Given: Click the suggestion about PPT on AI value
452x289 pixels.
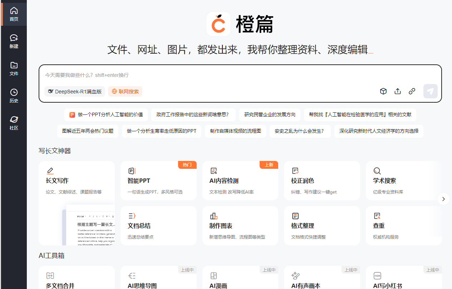Looking at the screenshot, I should [106, 114].
